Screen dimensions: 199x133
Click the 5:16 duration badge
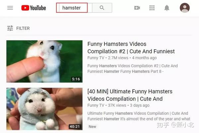[76, 79]
